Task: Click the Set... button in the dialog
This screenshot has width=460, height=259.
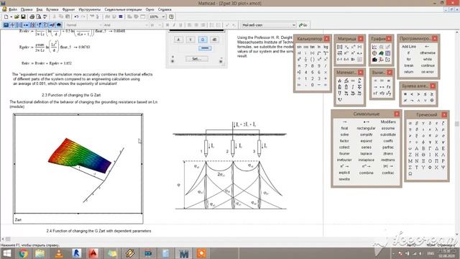Action: pos(196,59)
